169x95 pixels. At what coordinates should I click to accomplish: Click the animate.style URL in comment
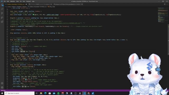(28, 25)
